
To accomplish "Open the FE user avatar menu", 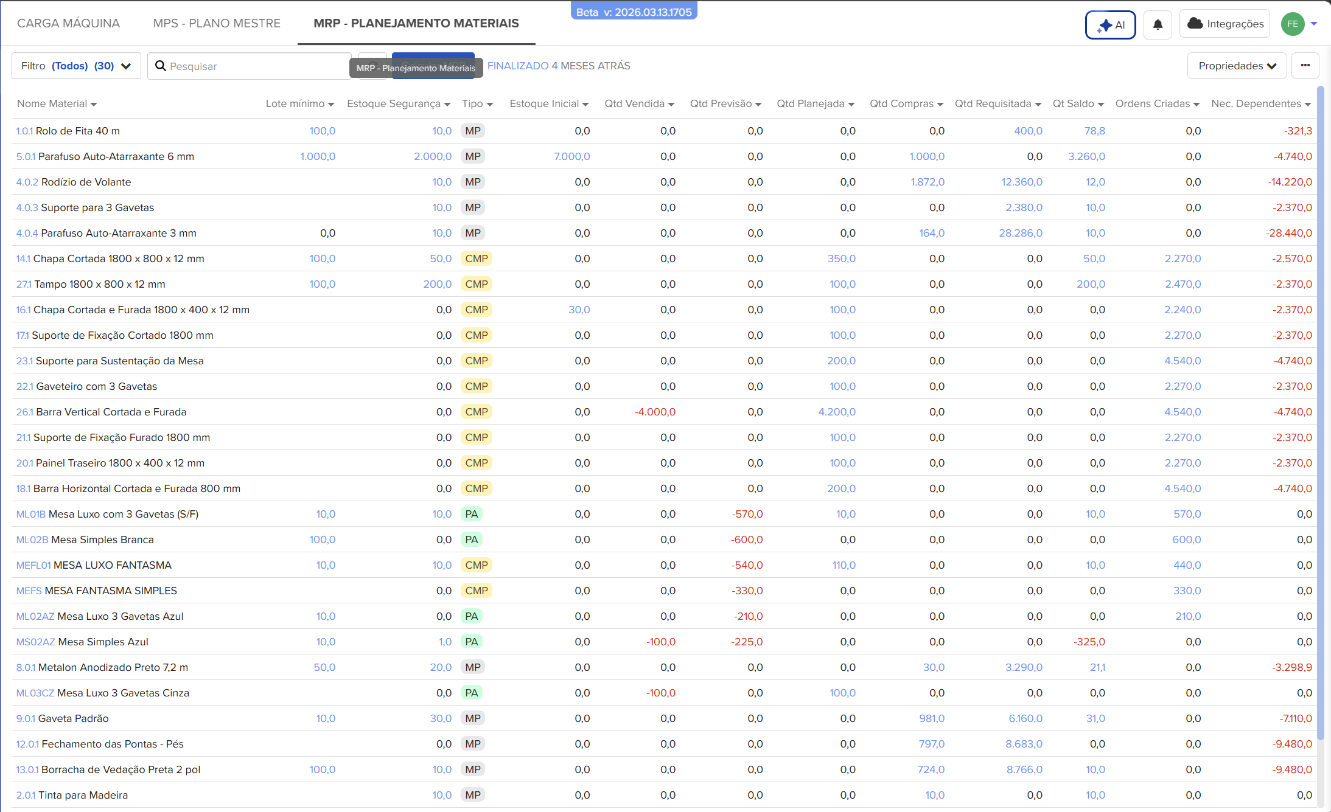I will coord(1293,24).
